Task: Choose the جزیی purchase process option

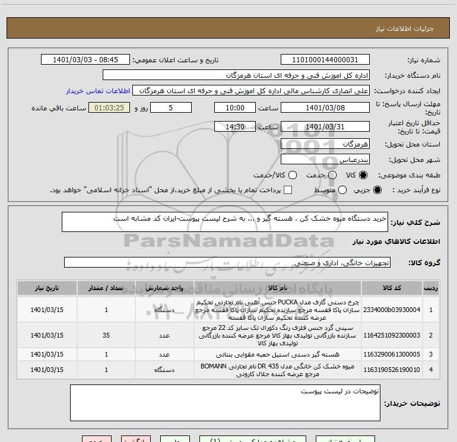Action: point(377,190)
